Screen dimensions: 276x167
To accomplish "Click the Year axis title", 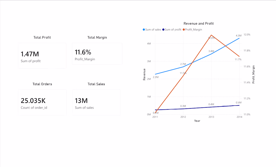I will (x=197, y=121).
